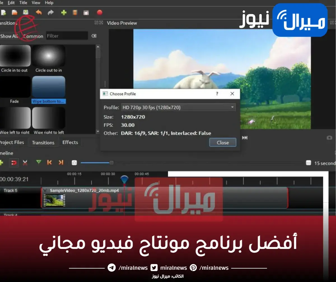Open the Profile dropdown HD 720p 30 fps

179,107
